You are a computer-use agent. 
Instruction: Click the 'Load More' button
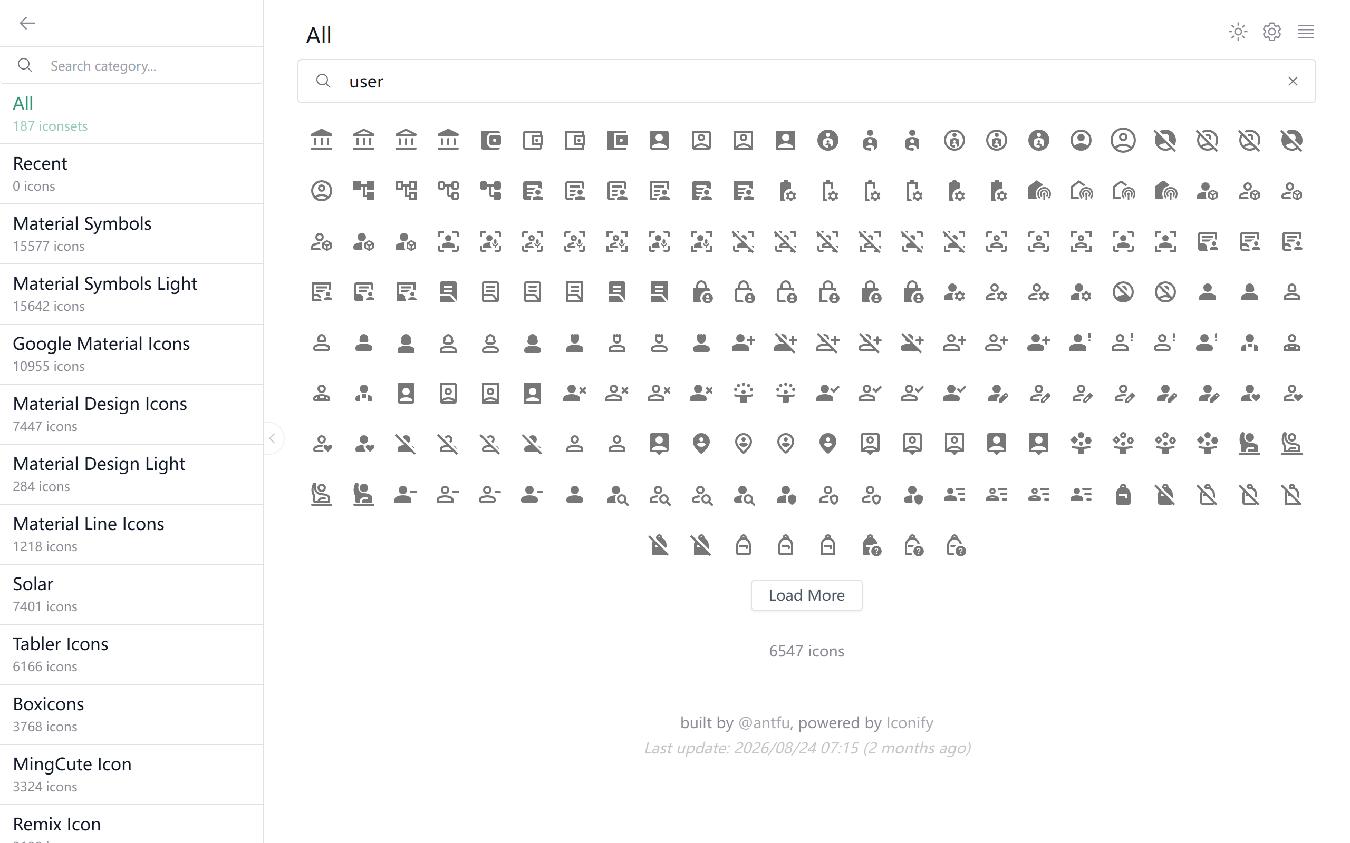pyautogui.click(x=806, y=595)
